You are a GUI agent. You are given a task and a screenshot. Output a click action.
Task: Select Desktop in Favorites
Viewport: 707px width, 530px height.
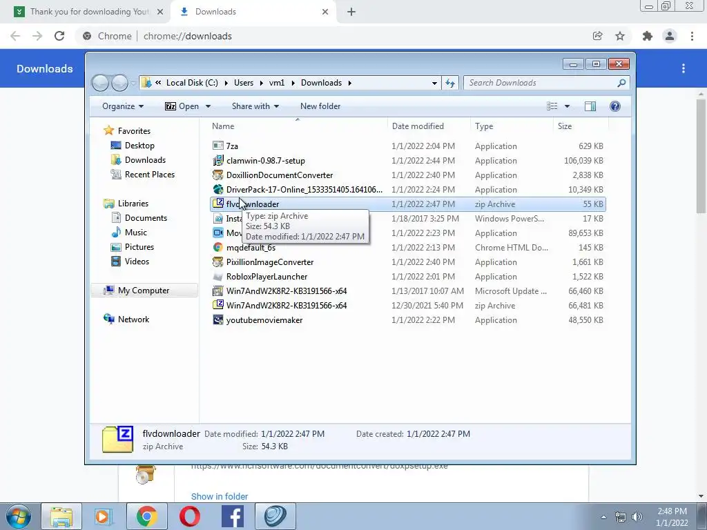tap(139, 145)
